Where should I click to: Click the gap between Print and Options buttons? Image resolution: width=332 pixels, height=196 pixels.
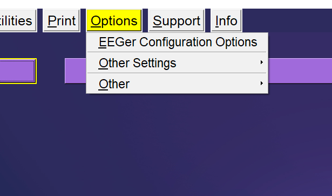(x=83, y=20)
